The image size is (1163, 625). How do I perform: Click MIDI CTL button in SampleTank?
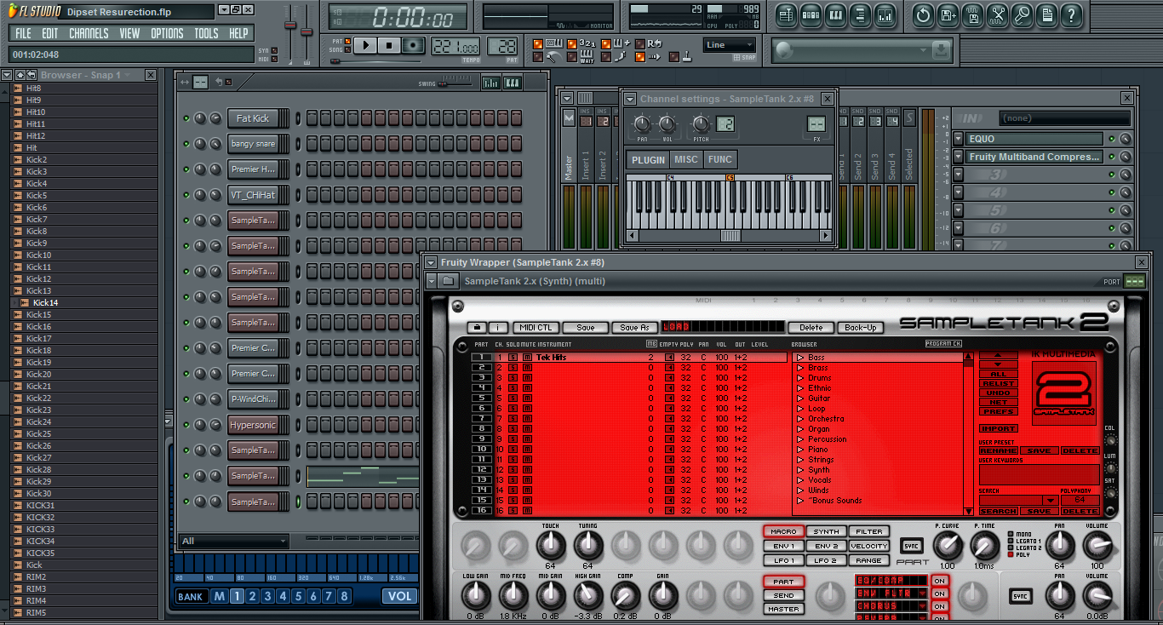pos(536,327)
